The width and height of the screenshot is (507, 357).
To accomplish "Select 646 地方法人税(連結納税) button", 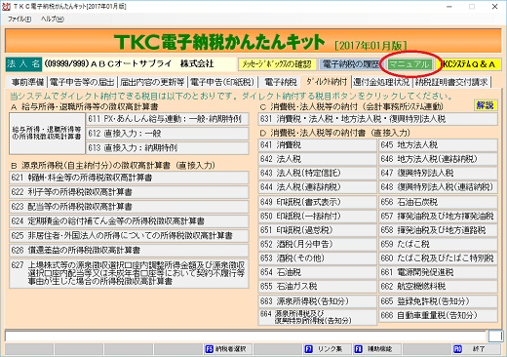I will [x=438, y=159].
